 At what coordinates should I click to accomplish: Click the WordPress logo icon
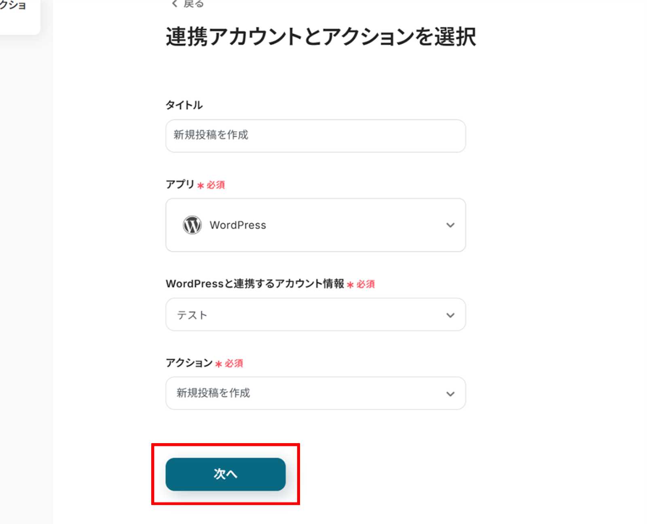192,225
